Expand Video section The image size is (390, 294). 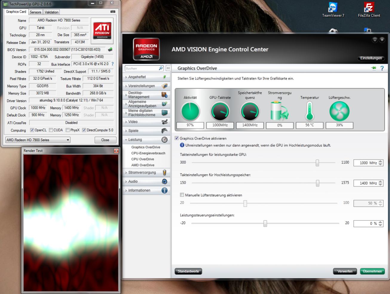coord(146,122)
